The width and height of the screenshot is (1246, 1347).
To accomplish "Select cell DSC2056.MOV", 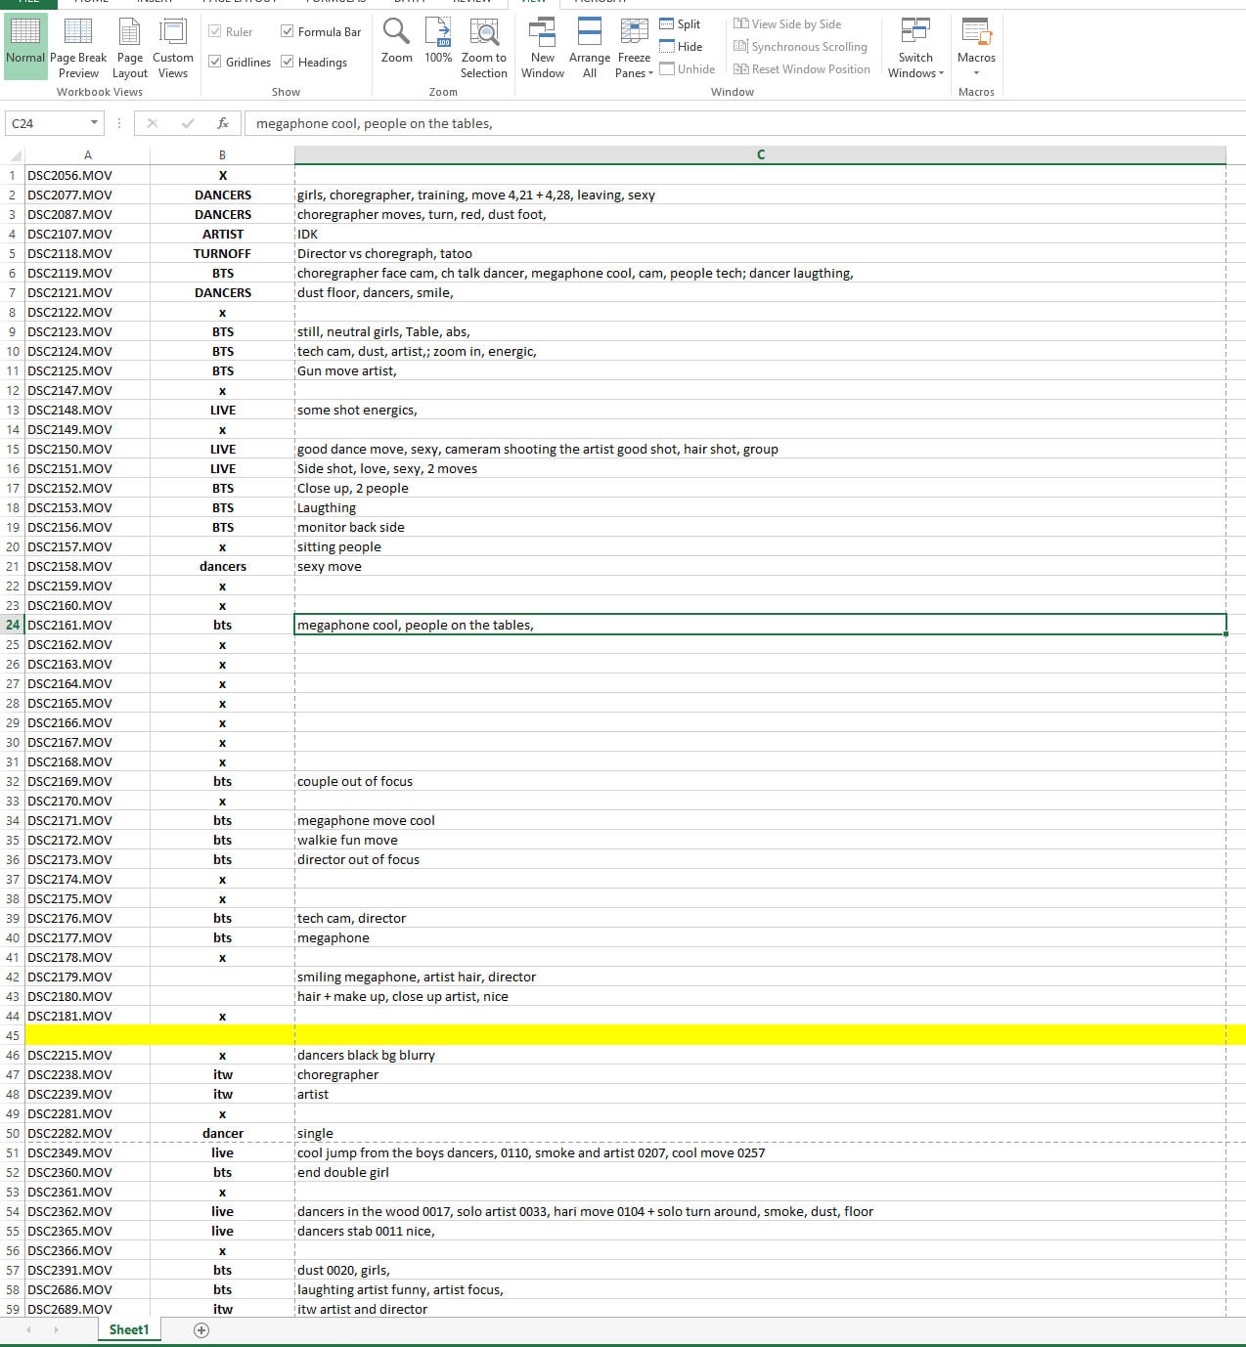I will click(x=87, y=175).
